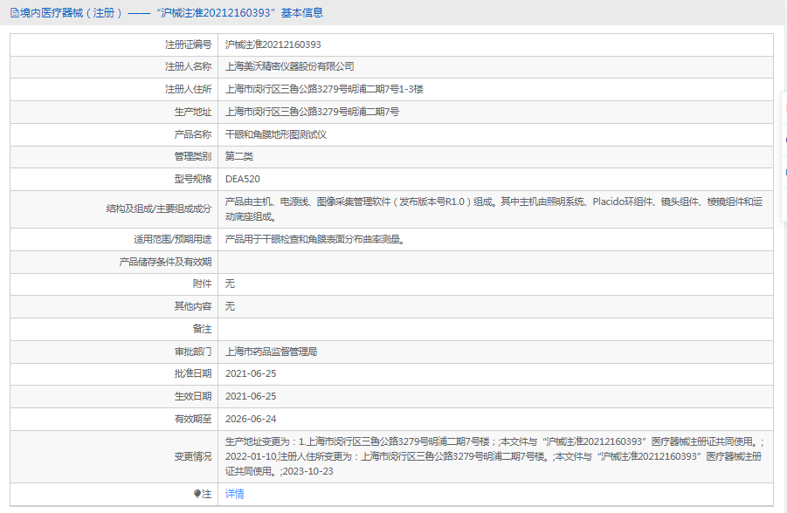Click the 备注 row label
The image size is (787, 513).
point(203,330)
